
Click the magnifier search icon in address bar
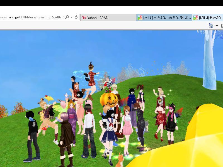(x=67, y=17)
